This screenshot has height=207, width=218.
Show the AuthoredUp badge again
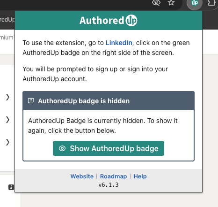coord(109,148)
